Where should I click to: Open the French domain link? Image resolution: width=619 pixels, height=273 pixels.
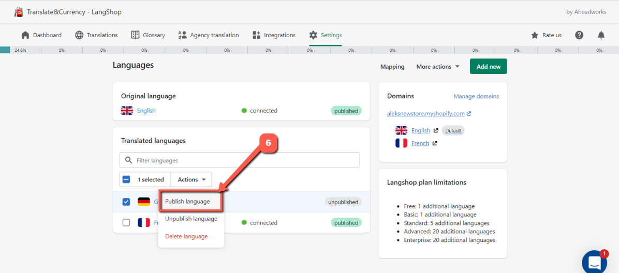point(420,143)
